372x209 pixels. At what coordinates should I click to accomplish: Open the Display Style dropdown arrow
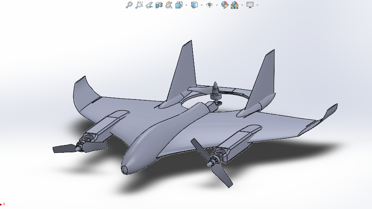(201, 5)
